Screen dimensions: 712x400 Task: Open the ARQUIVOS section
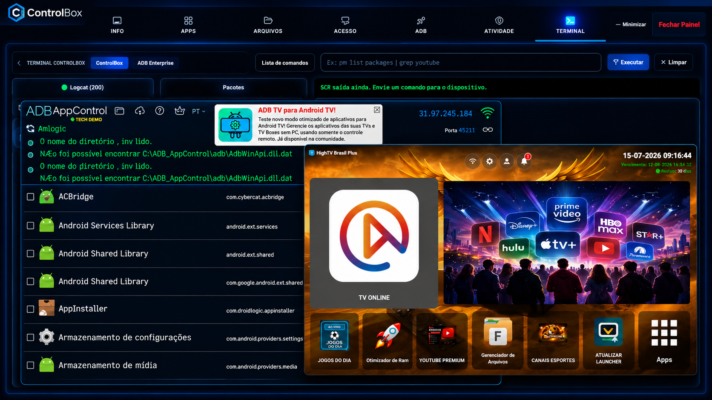tap(268, 25)
